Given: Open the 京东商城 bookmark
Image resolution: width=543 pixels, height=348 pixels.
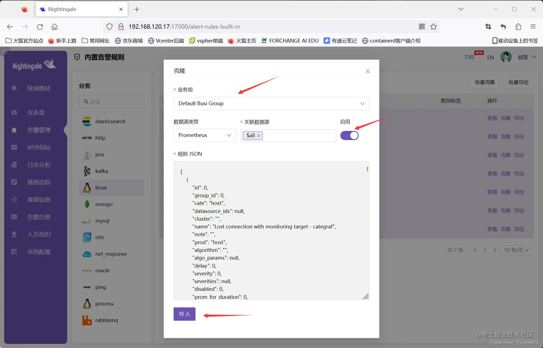Looking at the screenshot, I should point(129,41).
